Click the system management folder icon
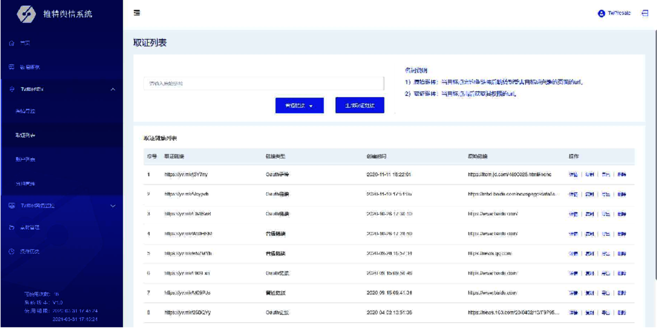Image resolution: width=657 pixels, height=332 pixels. pyautogui.click(x=12, y=227)
